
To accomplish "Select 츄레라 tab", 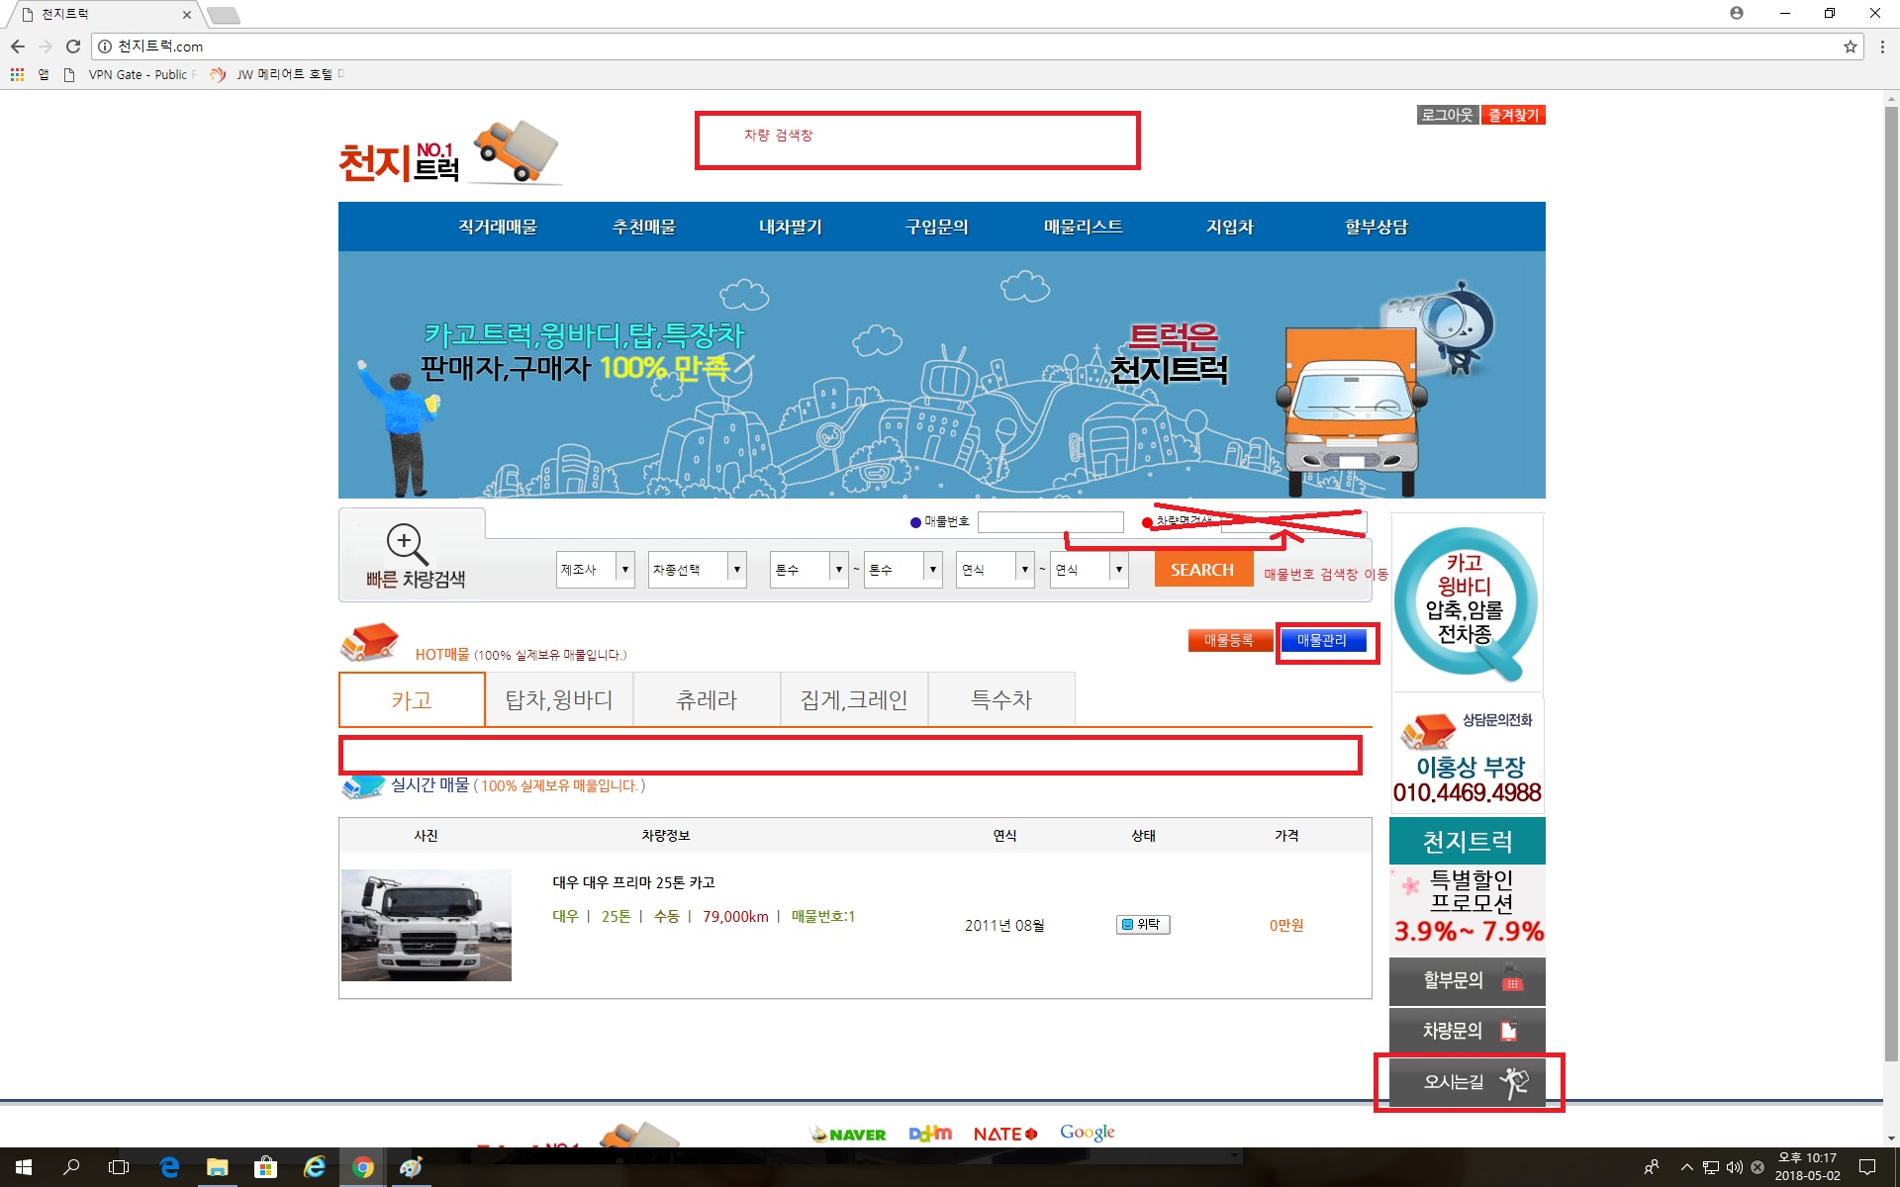I will click(x=707, y=700).
